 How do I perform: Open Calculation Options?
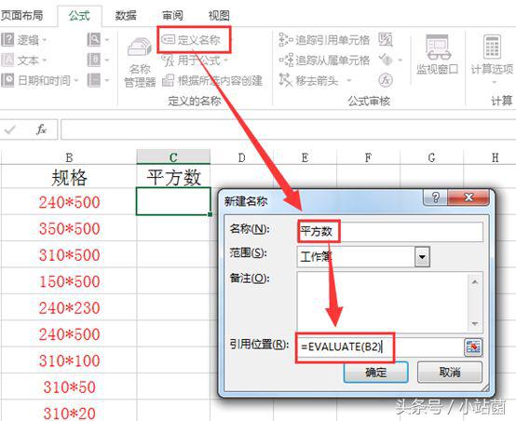tap(492, 60)
